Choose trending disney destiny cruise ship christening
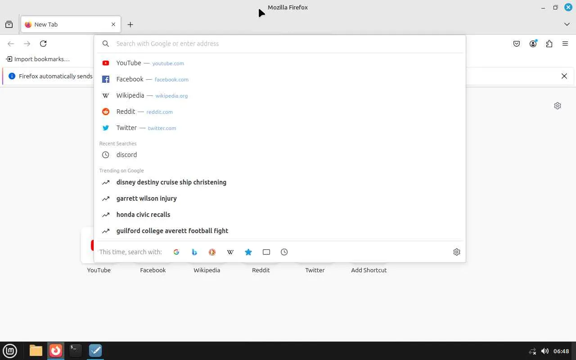Screen dimensions: 576x360 pos(280,182)
